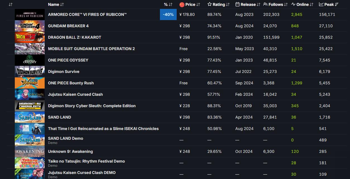Open Unknown 9: Awakening game link
Screen dimensions: 350x179
[x=70, y=151]
